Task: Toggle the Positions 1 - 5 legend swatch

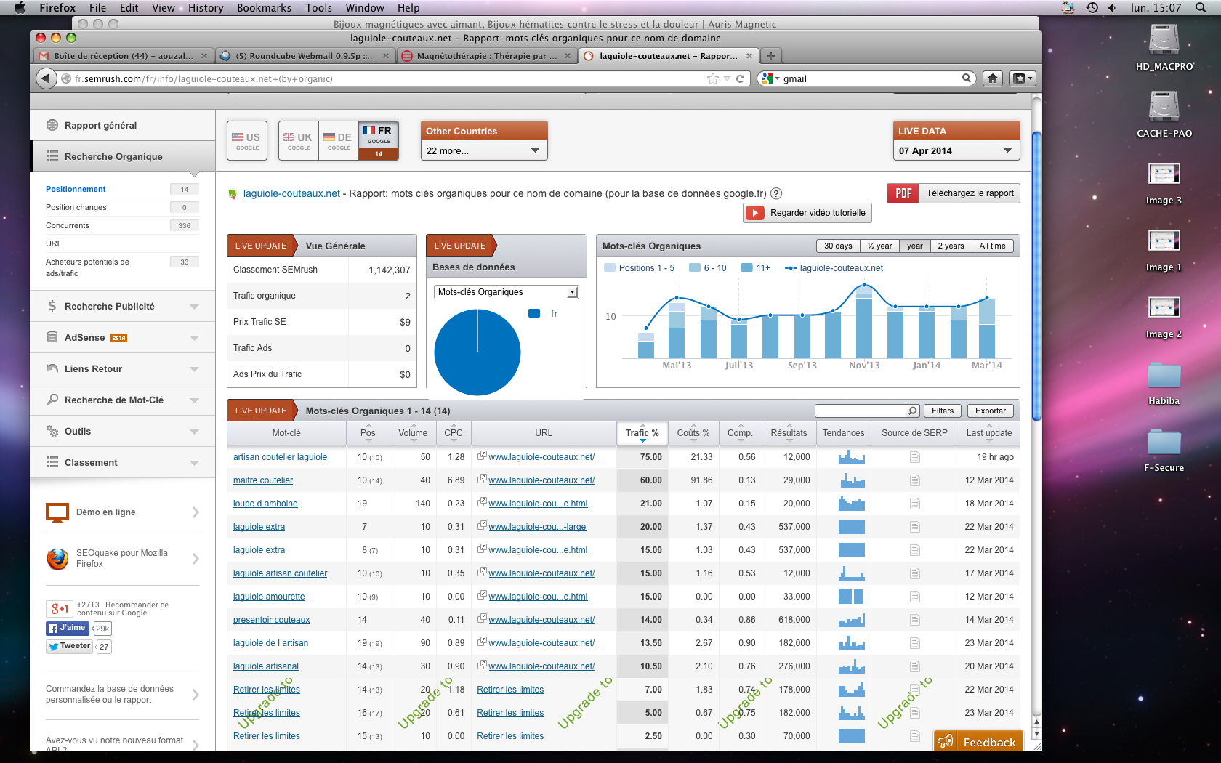Action: coord(610,267)
